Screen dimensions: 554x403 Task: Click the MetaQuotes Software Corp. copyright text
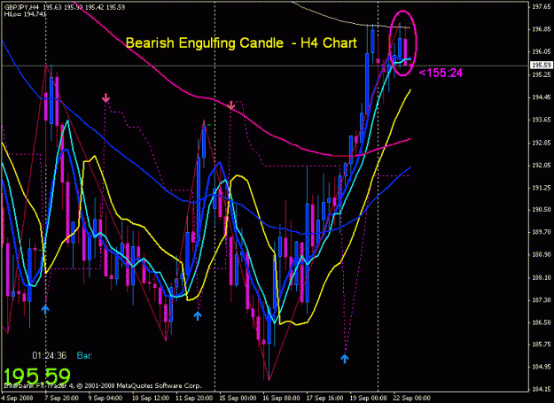tap(103, 385)
